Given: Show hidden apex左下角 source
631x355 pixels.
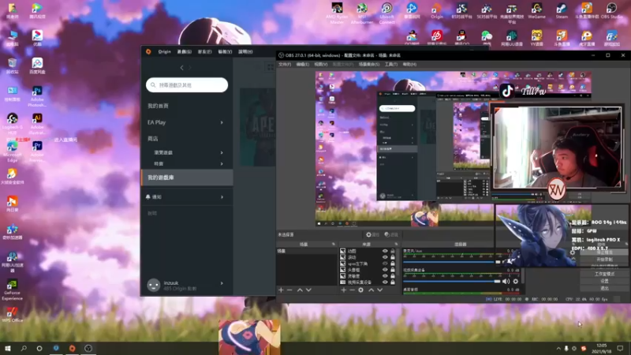Looking at the screenshot, I should 385,263.
